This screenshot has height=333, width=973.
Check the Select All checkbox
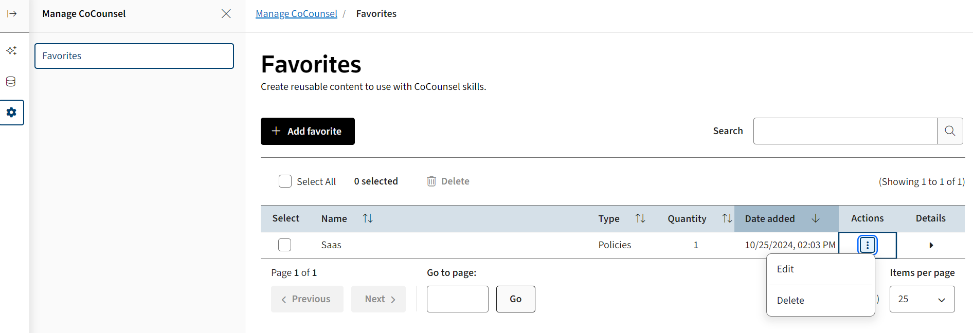point(285,181)
